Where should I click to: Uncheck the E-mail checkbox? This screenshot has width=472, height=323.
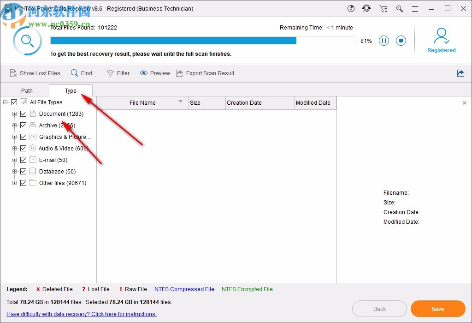23,160
